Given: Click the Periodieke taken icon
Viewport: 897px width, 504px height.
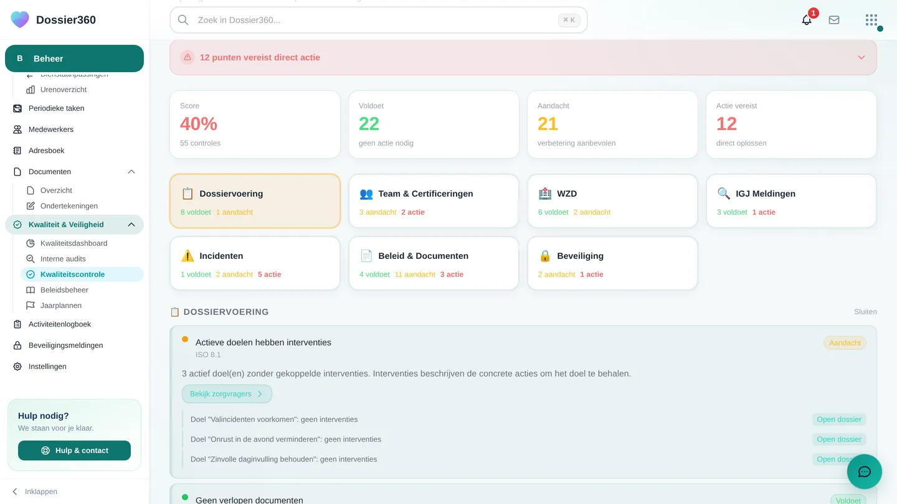Looking at the screenshot, I should [x=17, y=108].
